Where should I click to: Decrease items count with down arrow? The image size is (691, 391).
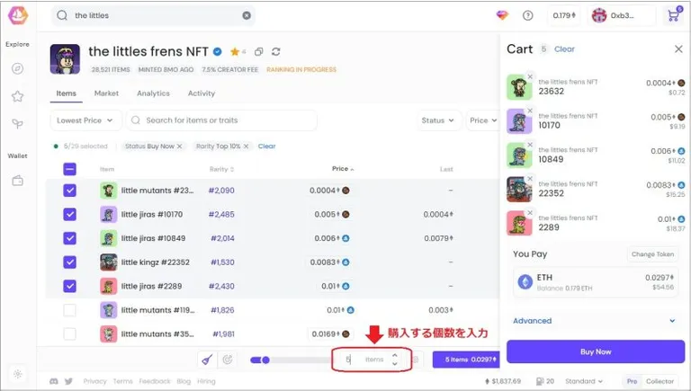point(395,364)
